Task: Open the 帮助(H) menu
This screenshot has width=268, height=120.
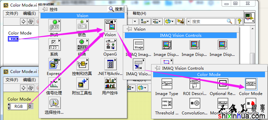Action: coord(139,13)
